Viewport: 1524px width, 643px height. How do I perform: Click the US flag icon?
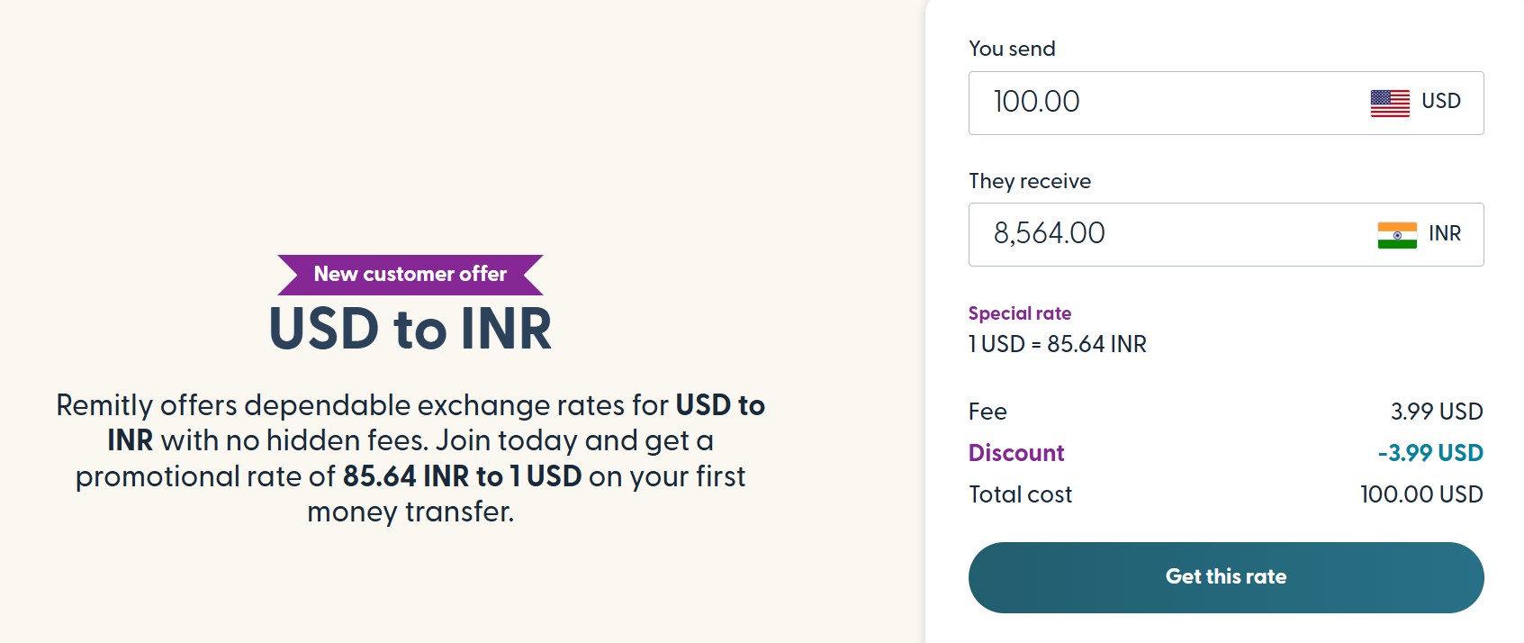click(x=1389, y=102)
